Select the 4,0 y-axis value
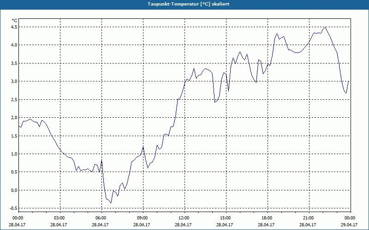Image resolution: width=369 pixels, height=230 pixels. [x=14, y=45]
